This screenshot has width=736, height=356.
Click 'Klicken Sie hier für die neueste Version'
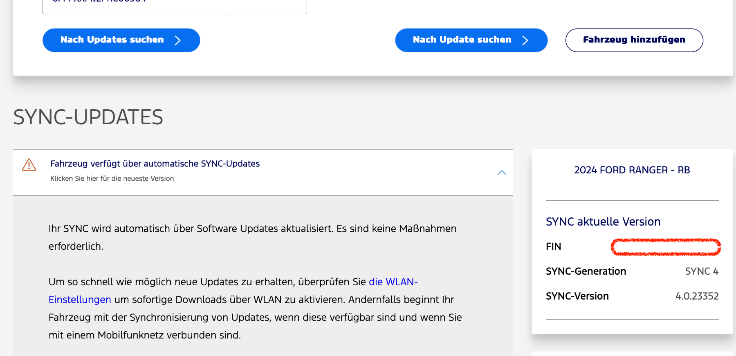pyautogui.click(x=112, y=179)
